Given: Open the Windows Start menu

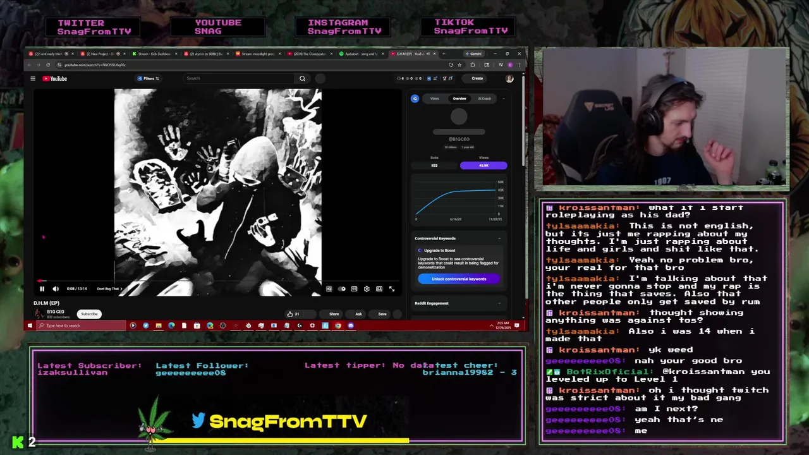Looking at the screenshot, I should coord(29,325).
